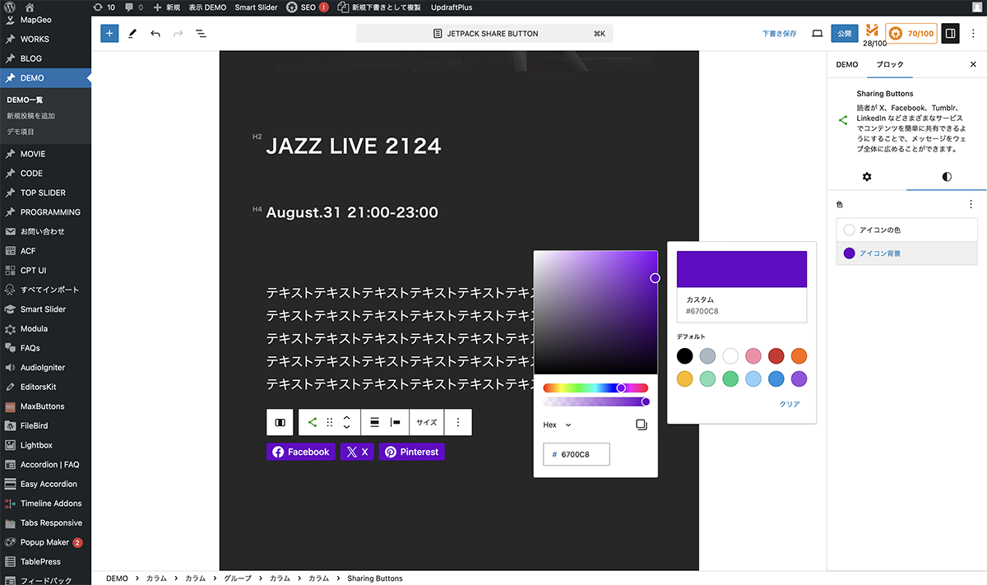Click the copy color value icon
This screenshot has width=987, height=585.
point(642,425)
